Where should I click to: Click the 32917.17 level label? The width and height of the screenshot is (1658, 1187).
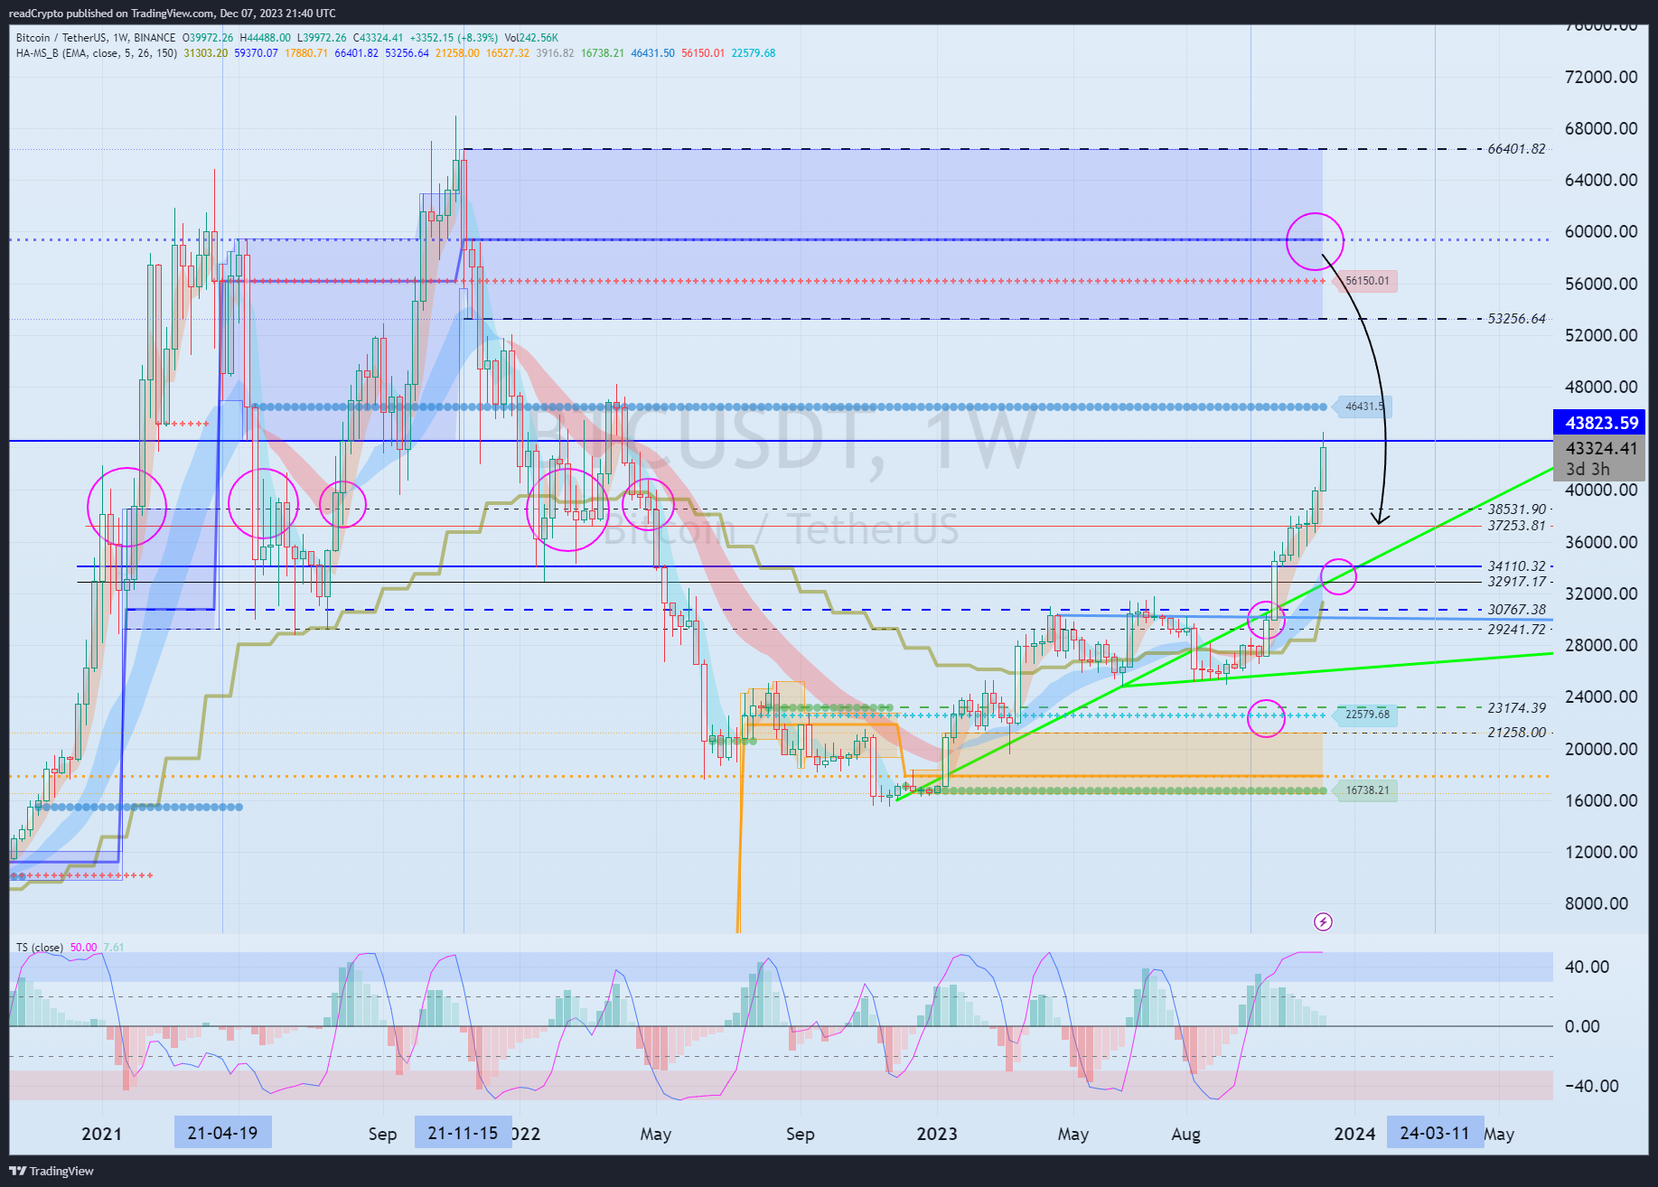(1516, 582)
